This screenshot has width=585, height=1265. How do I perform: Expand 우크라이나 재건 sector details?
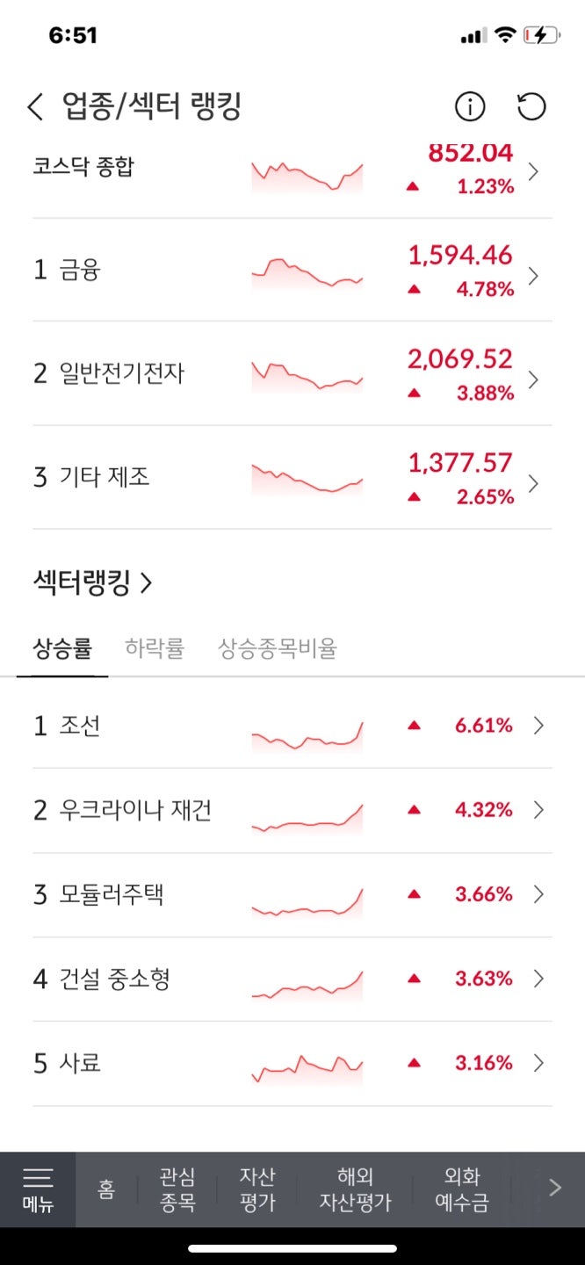[538, 810]
